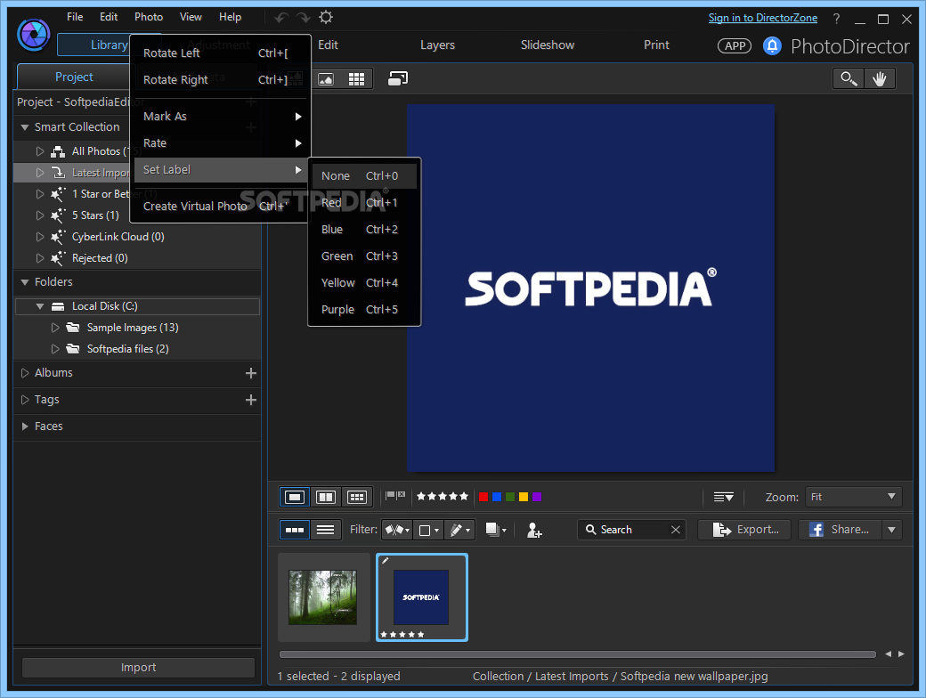The width and height of the screenshot is (926, 698).
Task: Click the Share button
Action: 841,530
